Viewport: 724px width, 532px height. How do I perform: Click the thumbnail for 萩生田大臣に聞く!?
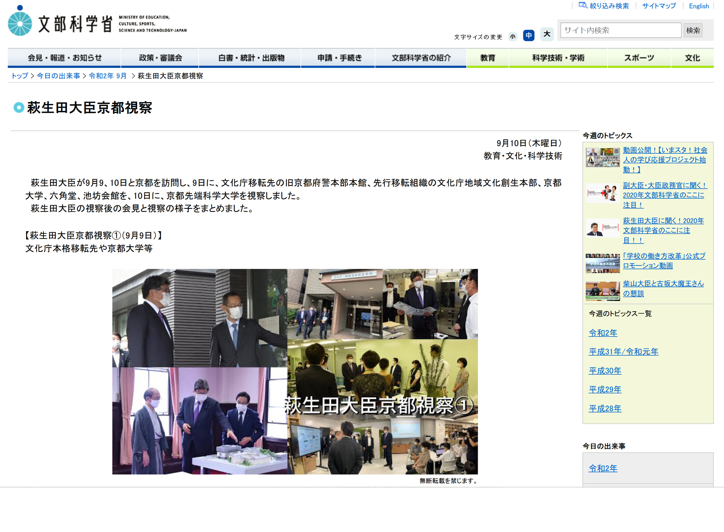pos(602,228)
